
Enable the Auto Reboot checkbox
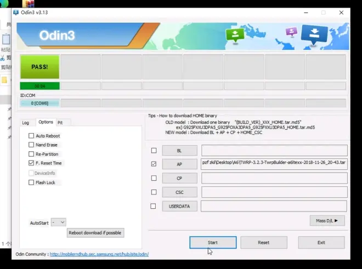31,136
